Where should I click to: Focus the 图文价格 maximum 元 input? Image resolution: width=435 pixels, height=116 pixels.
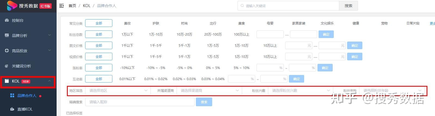point(332,45)
